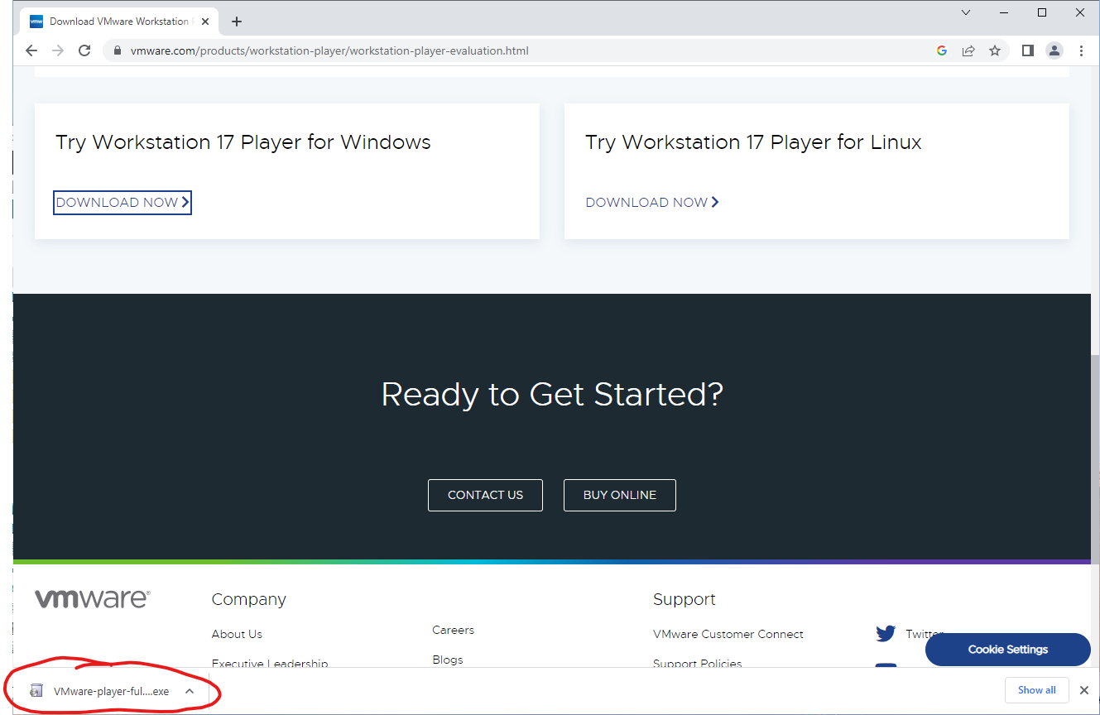Click the page reload icon
This screenshot has height=715, width=1100.
click(84, 50)
